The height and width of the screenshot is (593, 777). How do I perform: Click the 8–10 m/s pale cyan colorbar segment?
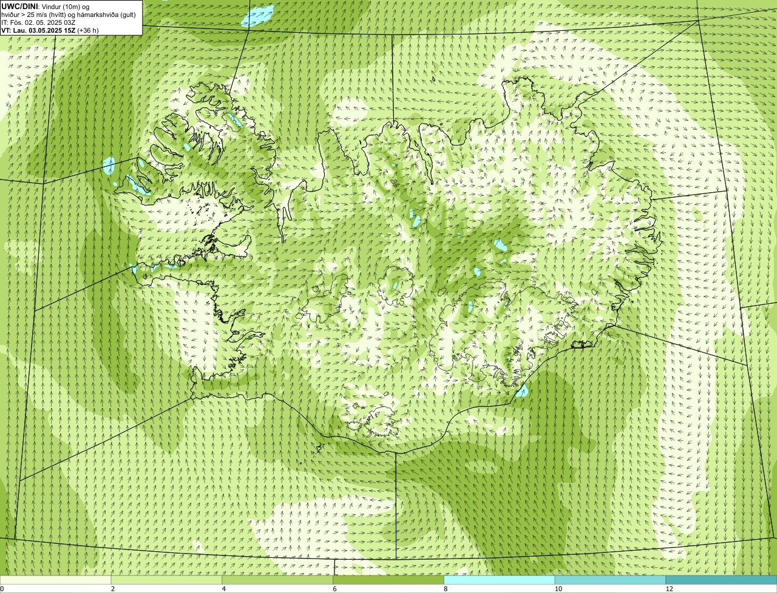(500, 580)
